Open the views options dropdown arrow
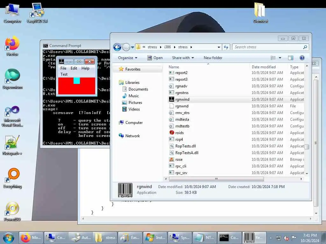This screenshot has height=244, width=326. tap(280, 58)
